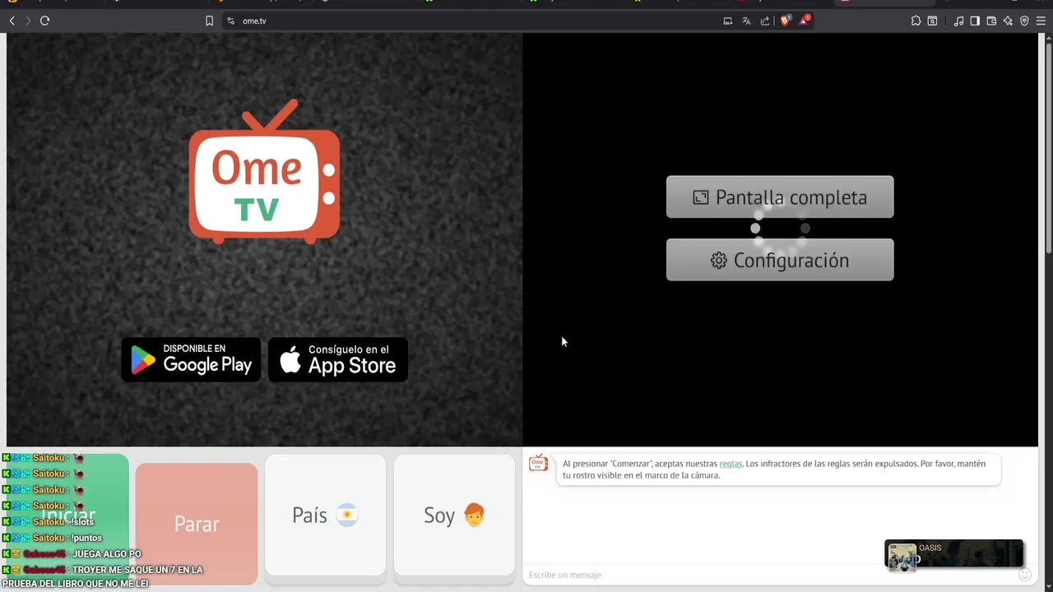
Task: Go back with the browser back arrow
Action: (12, 21)
